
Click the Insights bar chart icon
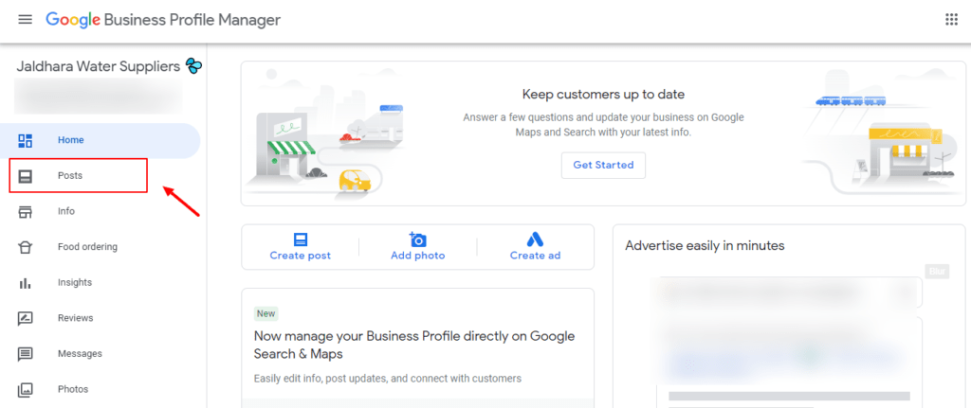pyautogui.click(x=26, y=283)
